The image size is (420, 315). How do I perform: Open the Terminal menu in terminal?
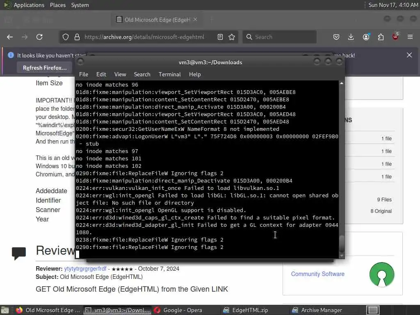tap(169, 75)
